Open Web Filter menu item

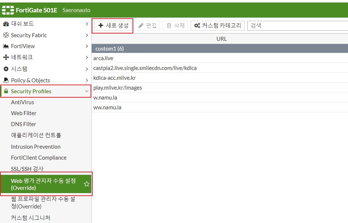coord(23,113)
